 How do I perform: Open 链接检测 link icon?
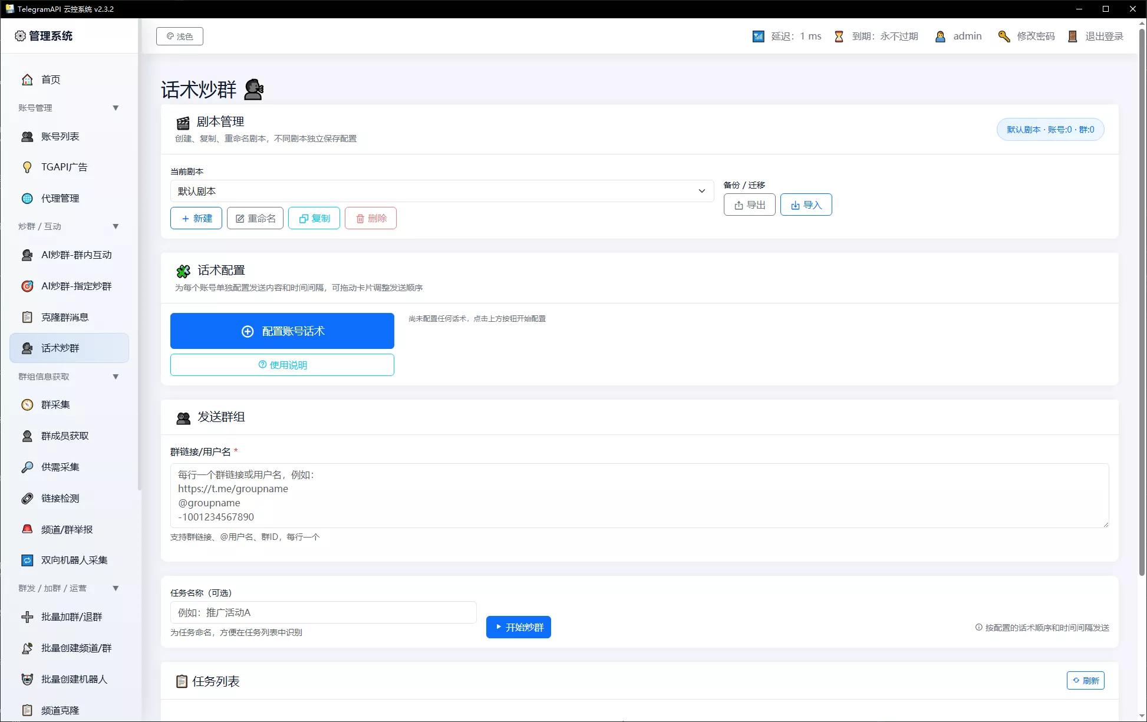[27, 499]
